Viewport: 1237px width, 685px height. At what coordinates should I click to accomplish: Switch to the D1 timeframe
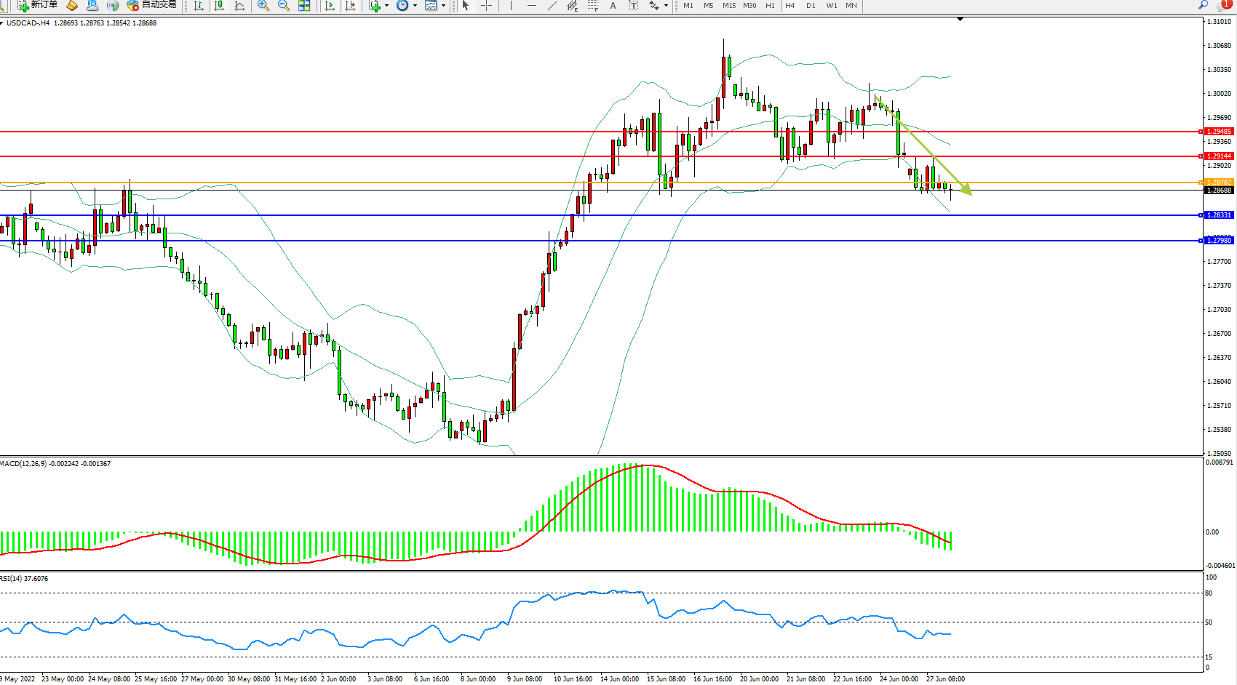coord(811,6)
